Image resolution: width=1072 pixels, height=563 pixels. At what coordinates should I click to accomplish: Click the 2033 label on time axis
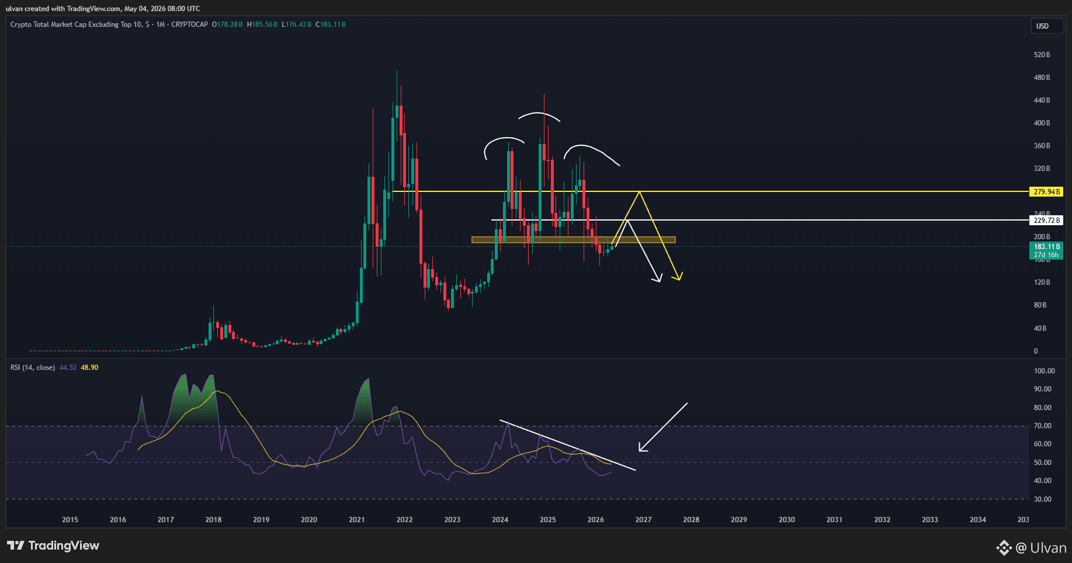point(930,520)
